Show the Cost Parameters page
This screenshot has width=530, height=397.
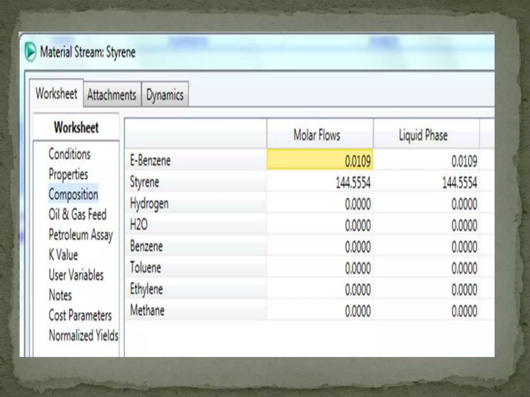coord(80,315)
